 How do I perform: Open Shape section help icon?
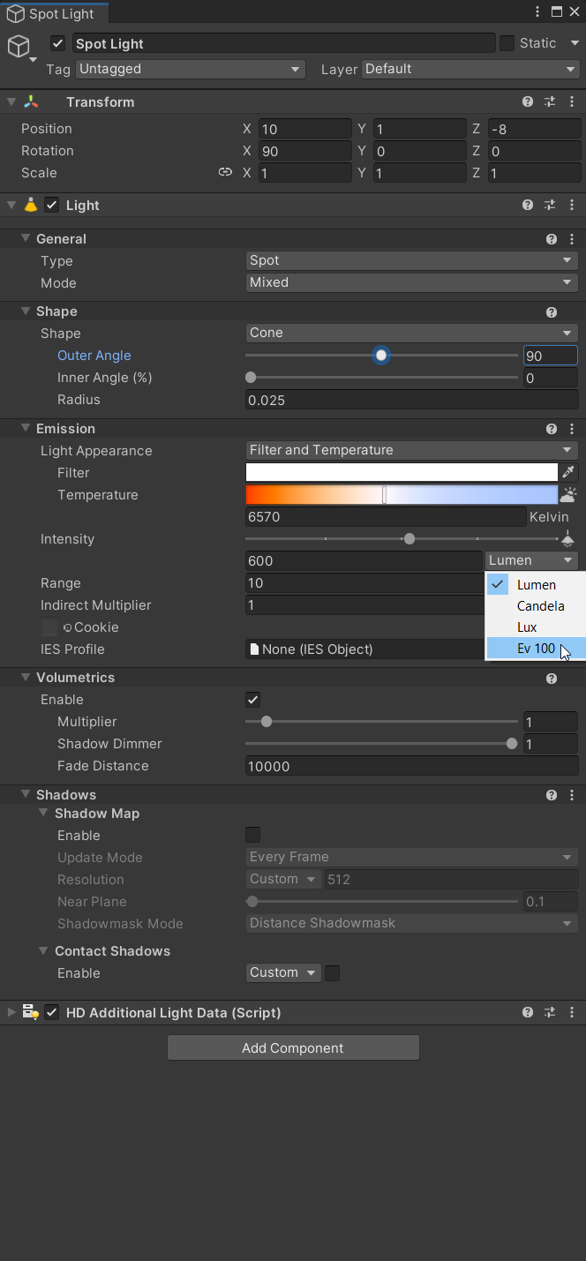pyautogui.click(x=552, y=311)
